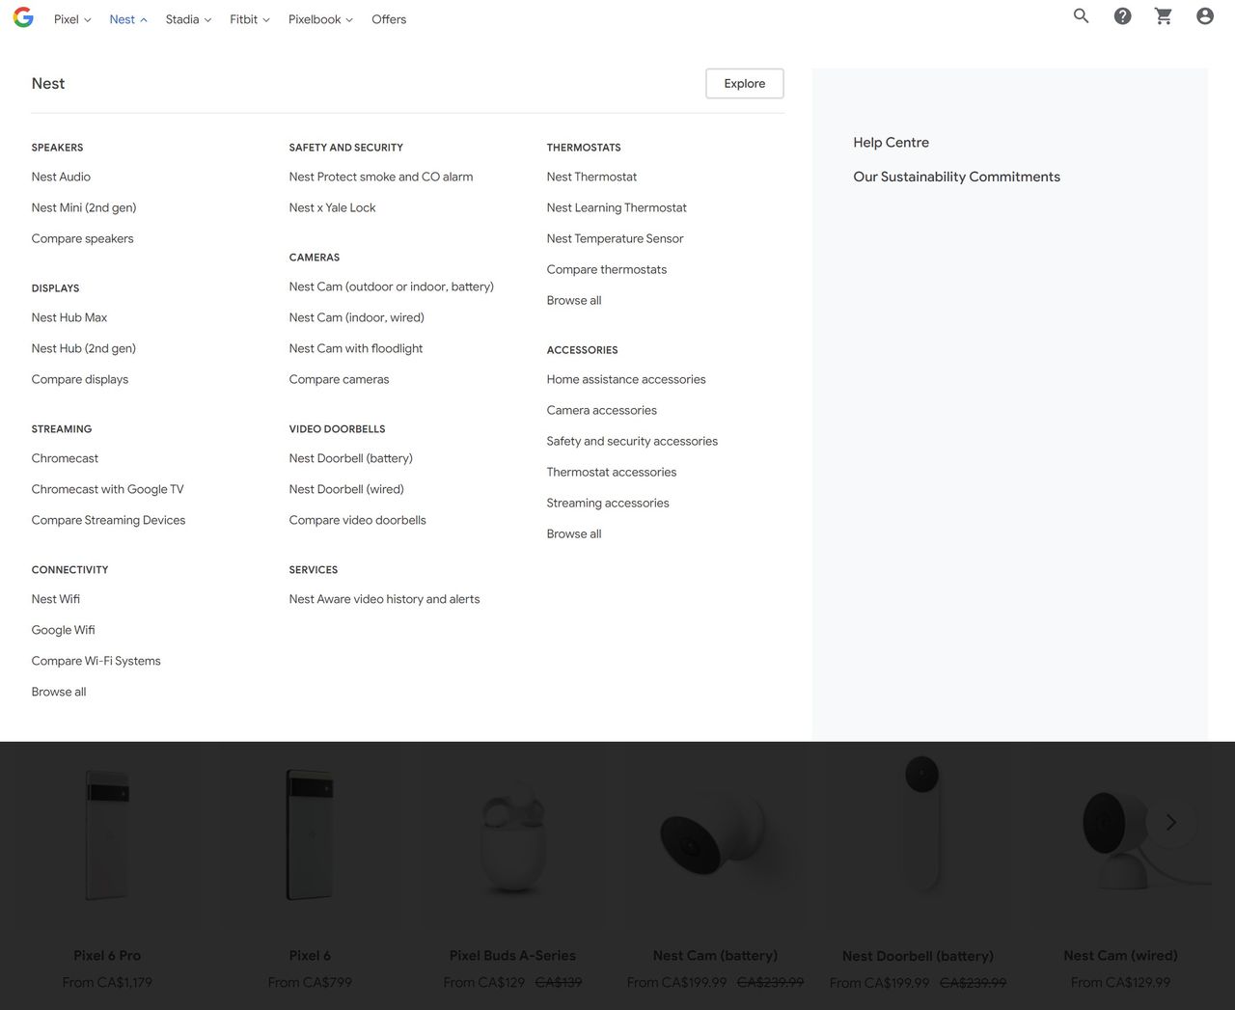The image size is (1235, 1010).
Task: Open the Offers menu item
Action: (x=389, y=19)
